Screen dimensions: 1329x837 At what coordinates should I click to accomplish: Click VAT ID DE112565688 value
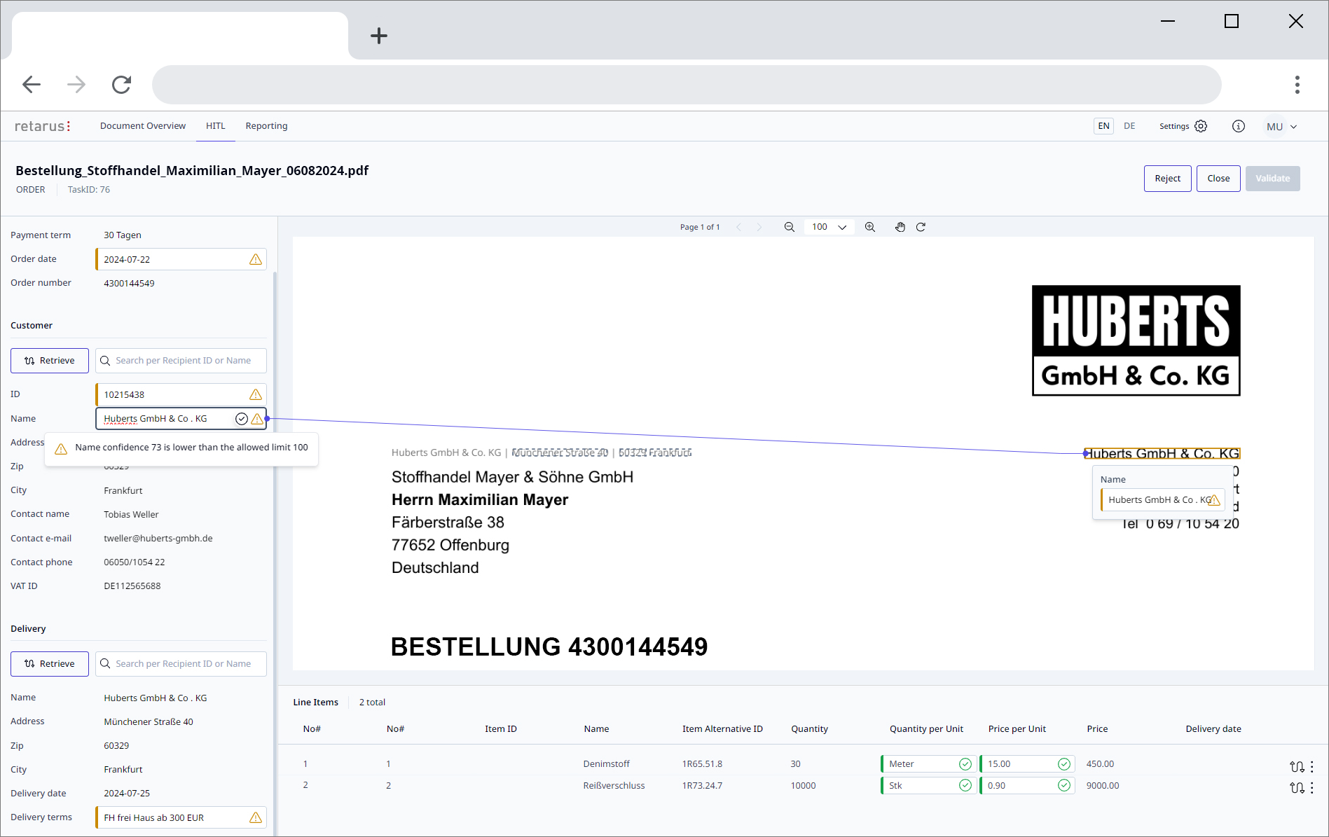pyautogui.click(x=132, y=586)
